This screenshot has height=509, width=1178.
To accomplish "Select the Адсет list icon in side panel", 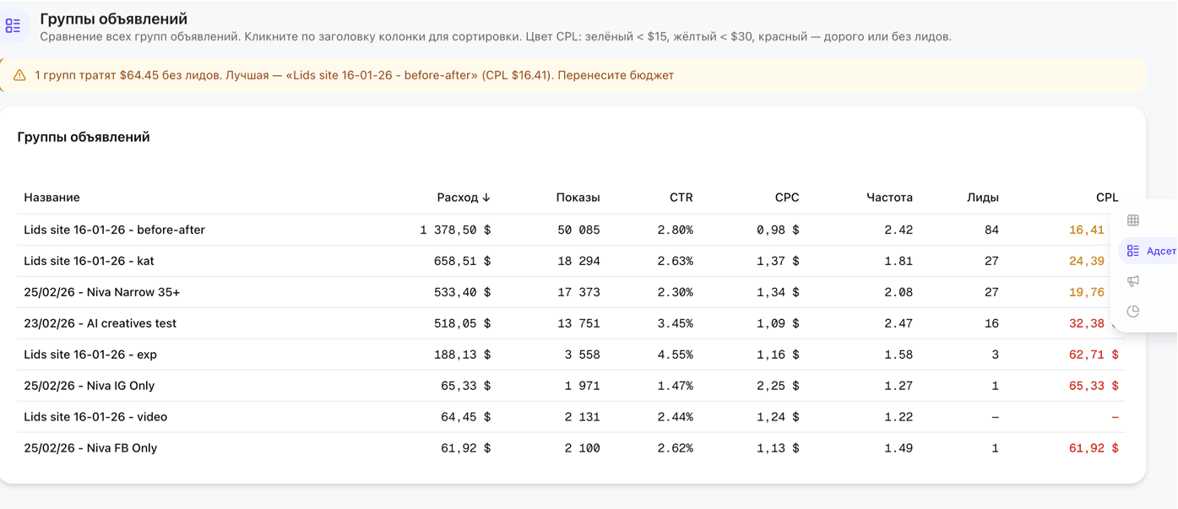I will [x=1134, y=251].
